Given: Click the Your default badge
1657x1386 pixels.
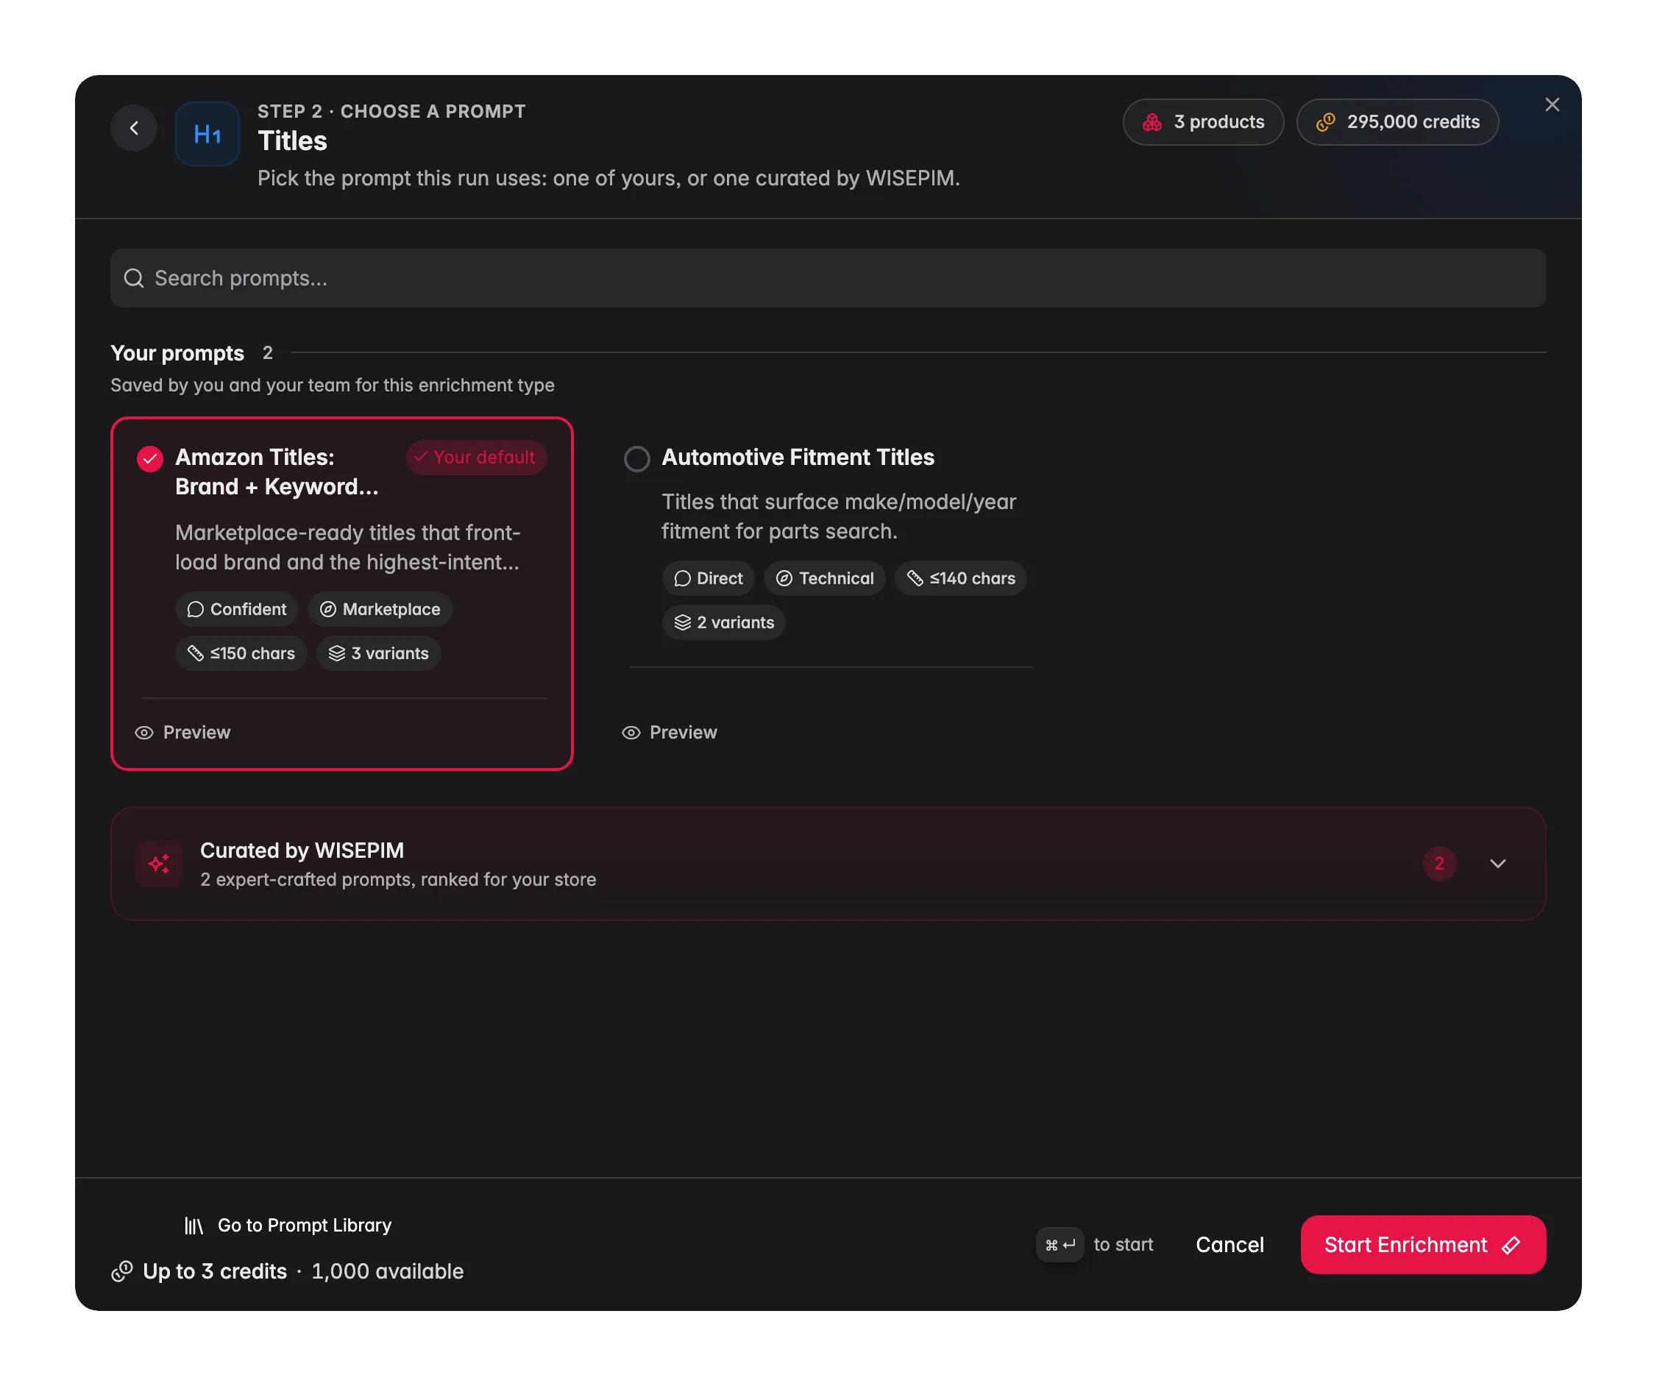Looking at the screenshot, I should 477,458.
